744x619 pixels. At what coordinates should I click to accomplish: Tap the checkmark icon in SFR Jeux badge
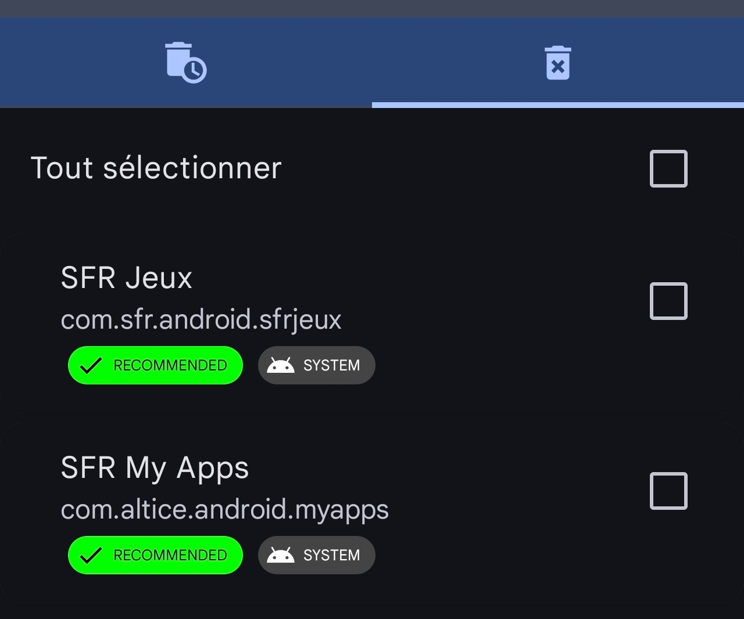click(91, 366)
